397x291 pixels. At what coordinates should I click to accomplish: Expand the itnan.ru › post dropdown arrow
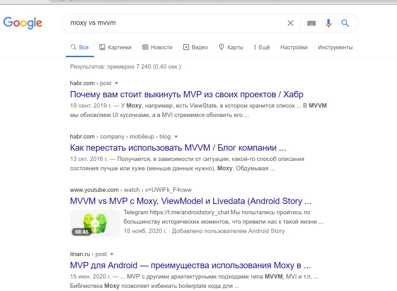[112, 255]
